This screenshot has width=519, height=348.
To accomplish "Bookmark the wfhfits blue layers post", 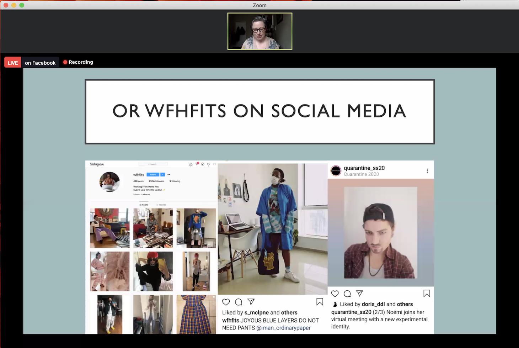I will click(x=320, y=302).
